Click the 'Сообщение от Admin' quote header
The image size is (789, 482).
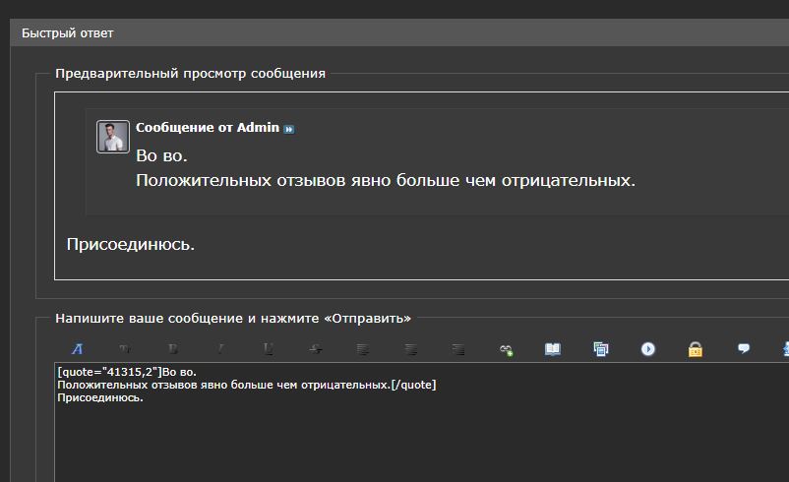pyautogui.click(x=207, y=128)
